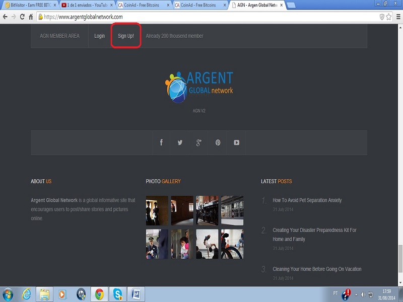
Task: Click the Argent Global Network logo
Action: click(199, 87)
